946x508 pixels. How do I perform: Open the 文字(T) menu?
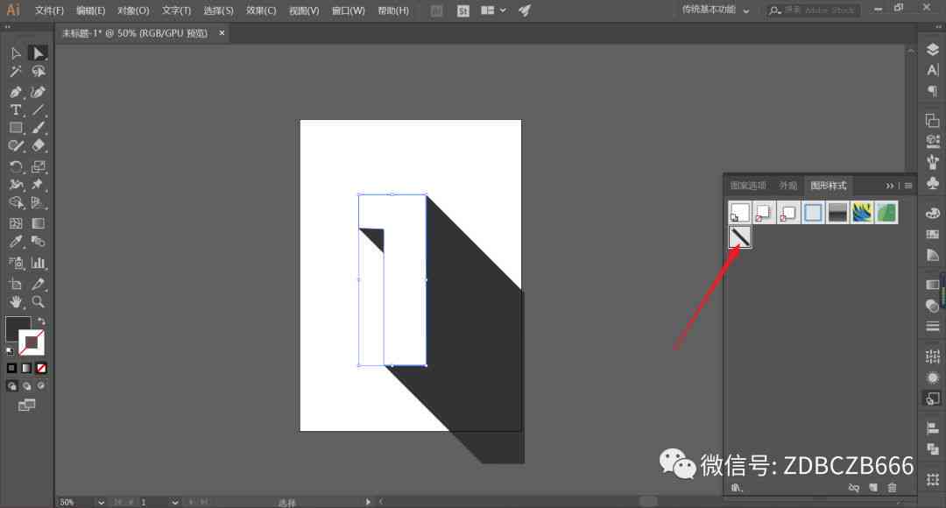click(x=176, y=11)
